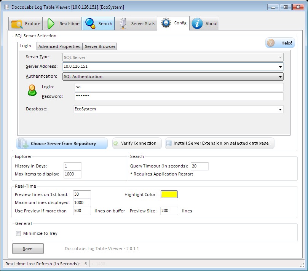Click the Maximum lines displayed field
This screenshot has height=271, width=308.
(x=82, y=202)
